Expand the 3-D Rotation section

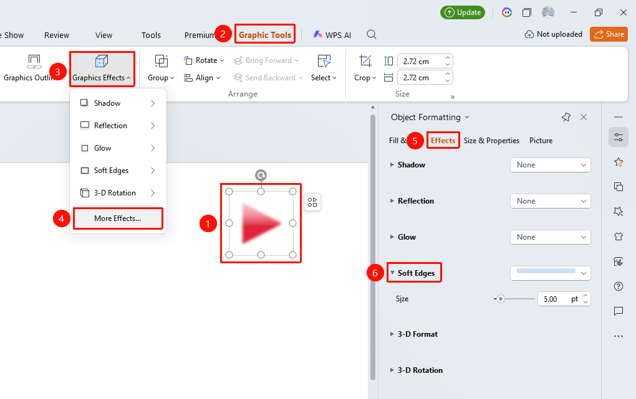[392, 370]
